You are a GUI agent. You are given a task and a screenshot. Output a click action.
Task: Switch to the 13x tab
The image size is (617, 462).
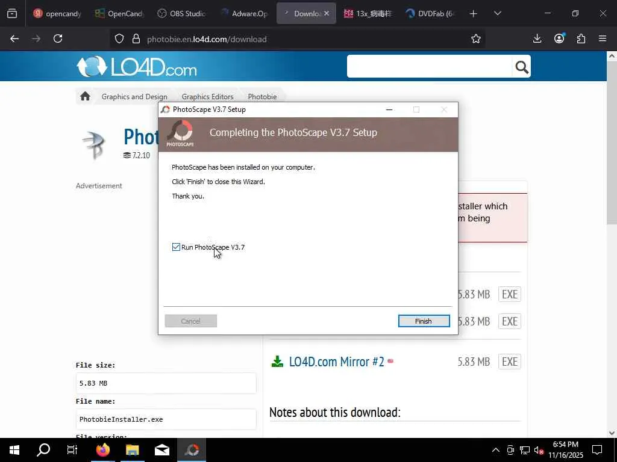click(x=368, y=14)
